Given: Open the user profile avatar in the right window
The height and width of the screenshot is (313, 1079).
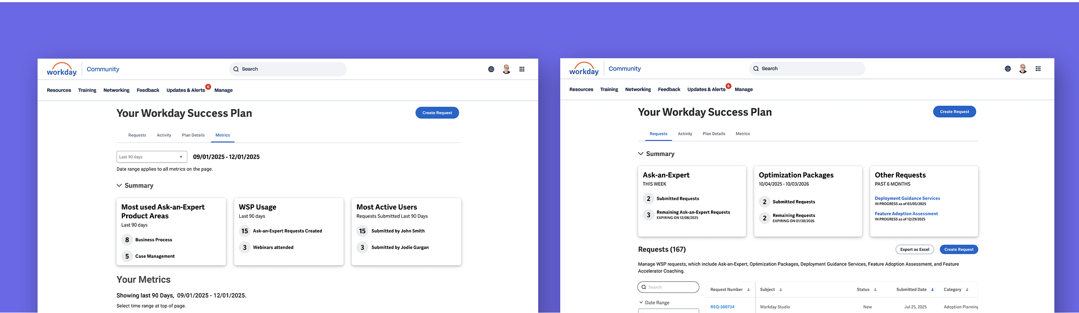Looking at the screenshot, I should [1023, 69].
